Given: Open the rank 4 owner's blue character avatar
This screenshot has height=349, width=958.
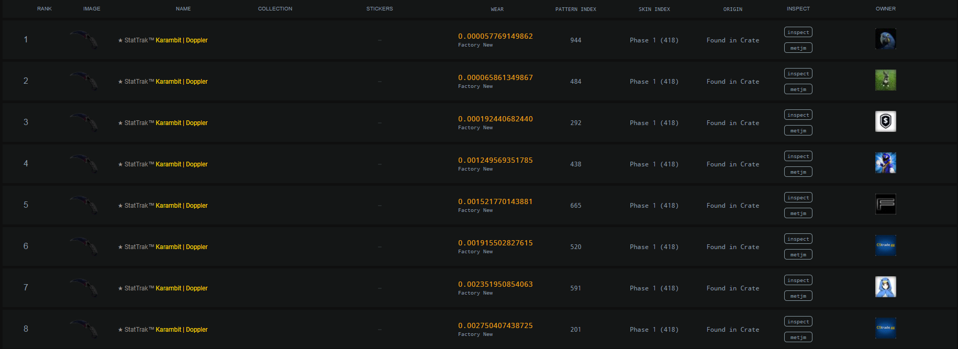Looking at the screenshot, I should [x=885, y=163].
